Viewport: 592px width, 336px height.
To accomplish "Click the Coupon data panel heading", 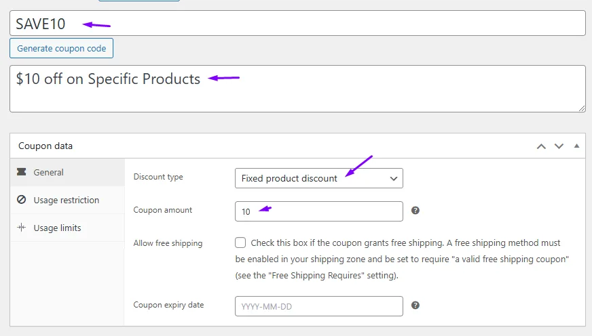I will 45,146.
